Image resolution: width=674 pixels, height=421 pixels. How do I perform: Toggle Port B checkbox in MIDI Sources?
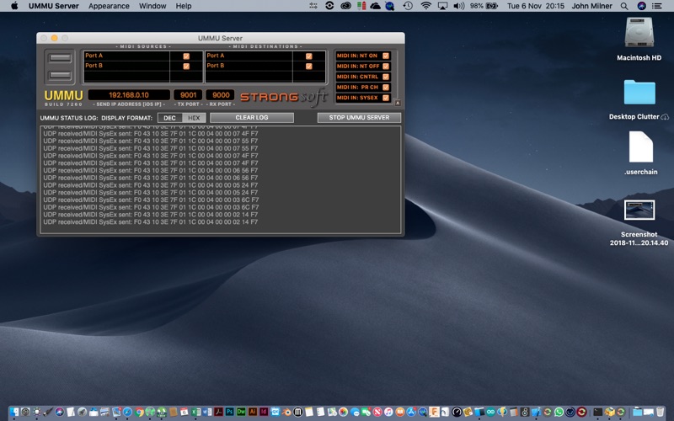coord(186,67)
